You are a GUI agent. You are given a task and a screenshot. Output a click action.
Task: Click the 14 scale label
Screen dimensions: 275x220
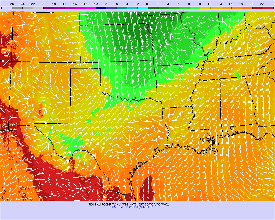tap(220, 4)
